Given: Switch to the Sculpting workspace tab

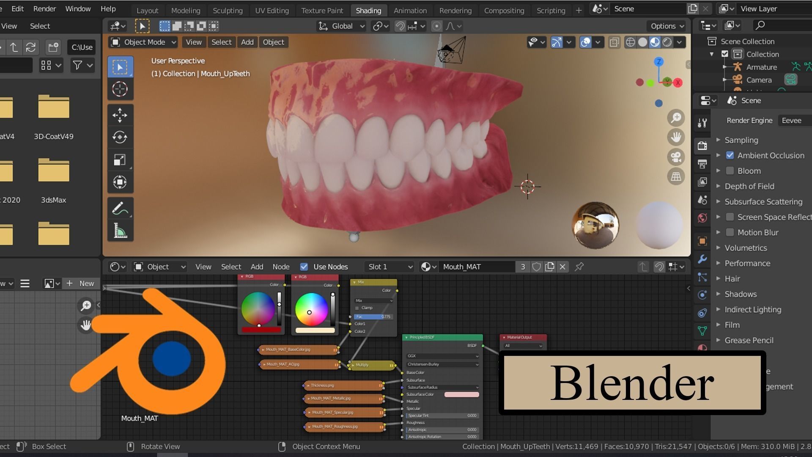Looking at the screenshot, I should click(228, 11).
